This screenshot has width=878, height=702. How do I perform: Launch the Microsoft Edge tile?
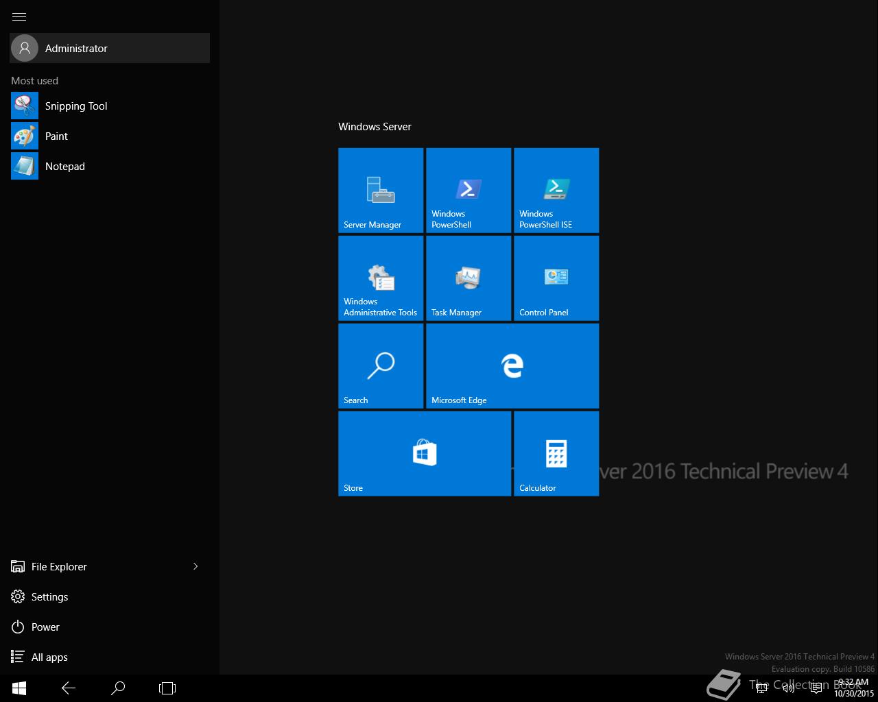click(x=512, y=365)
